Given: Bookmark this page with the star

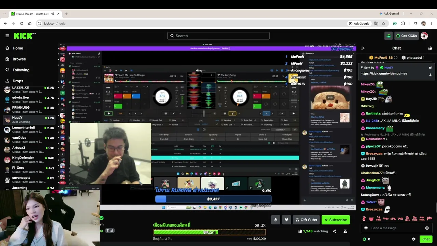Looking at the screenshot, I should 384,24.
